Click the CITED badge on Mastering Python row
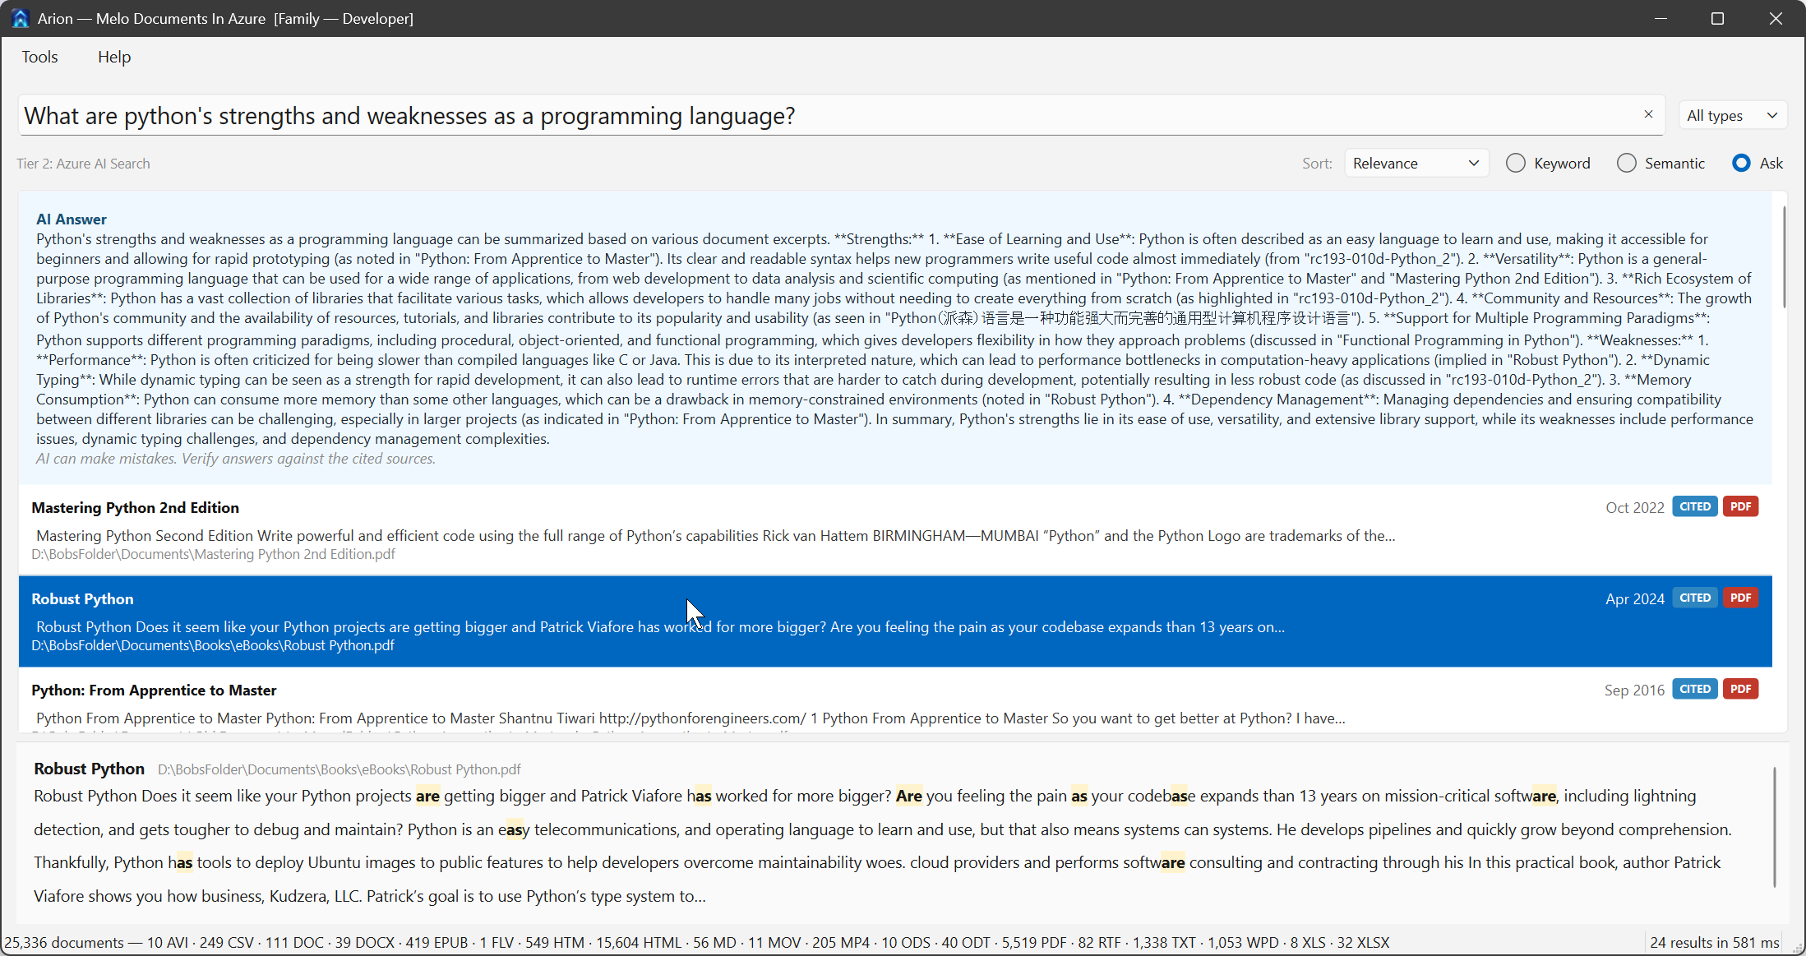 (1694, 506)
